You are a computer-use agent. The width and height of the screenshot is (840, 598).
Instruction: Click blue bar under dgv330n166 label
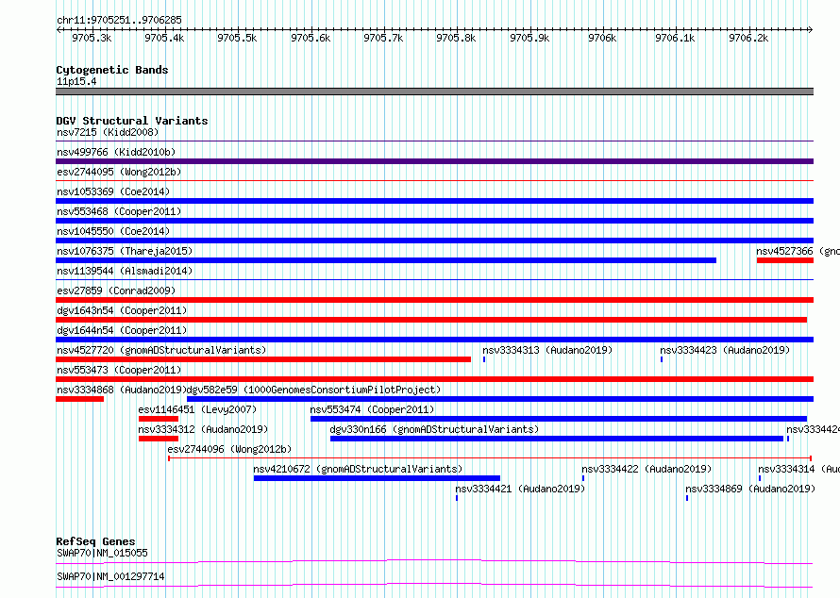click(557, 439)
